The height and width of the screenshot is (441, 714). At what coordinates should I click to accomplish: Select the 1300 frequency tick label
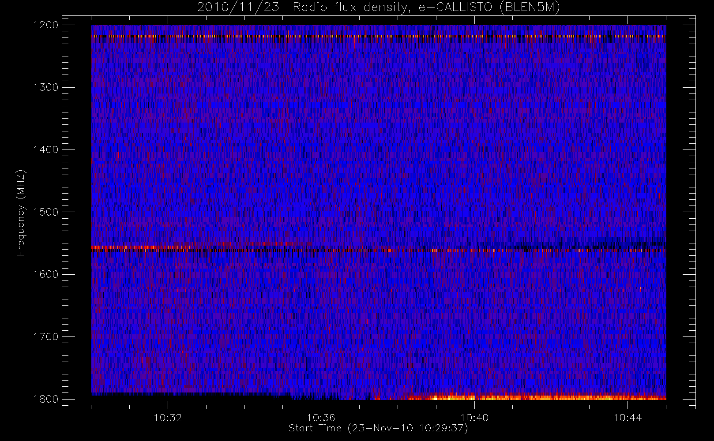tap(46, 87)
